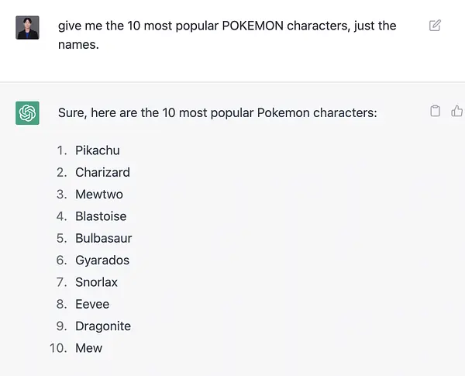Click the edit message pencil icon
The height and width of the screenshot is (376, 465).
coord(435,26)
